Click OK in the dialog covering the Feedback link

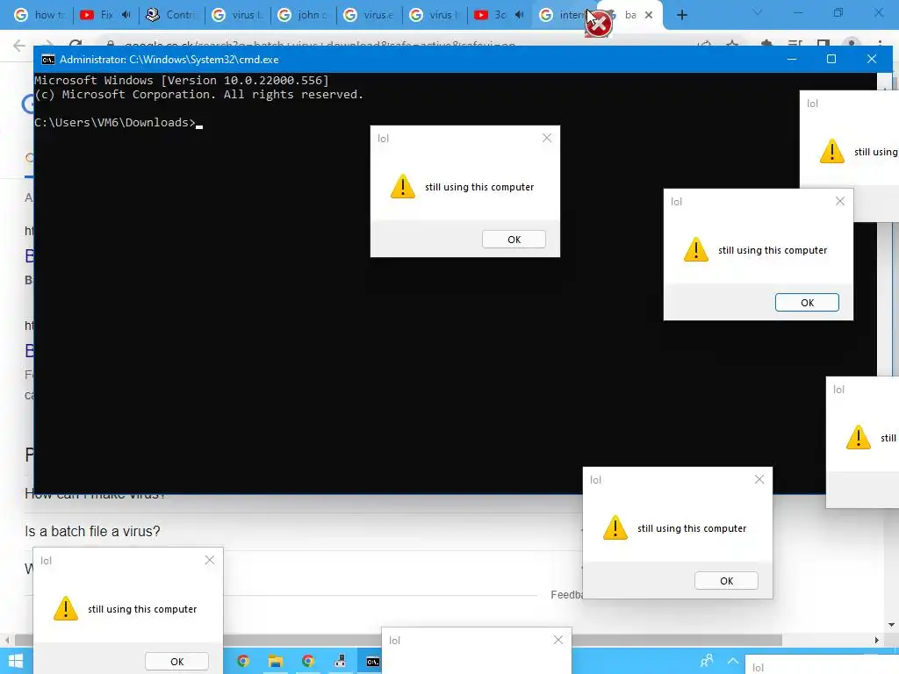click(726, 581)
